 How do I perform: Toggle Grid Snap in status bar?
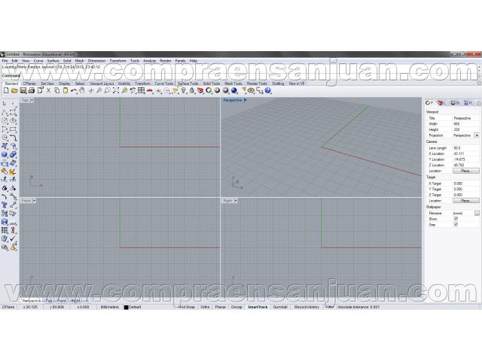coord(187,307)
